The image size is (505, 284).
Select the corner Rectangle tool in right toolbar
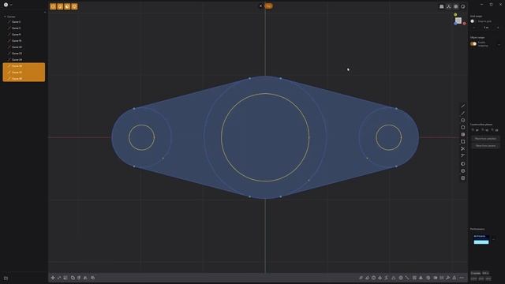pyautogui.click(x=463, y=142)
